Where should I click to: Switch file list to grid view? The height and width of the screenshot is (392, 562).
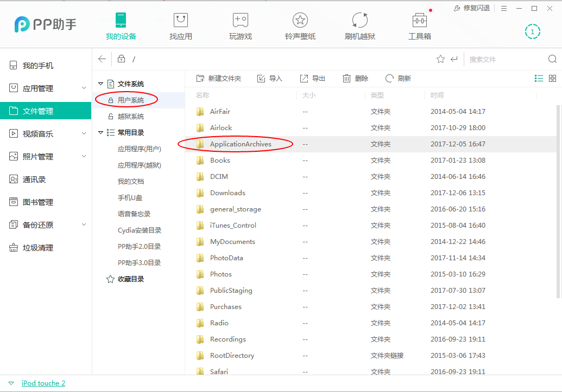552,78
